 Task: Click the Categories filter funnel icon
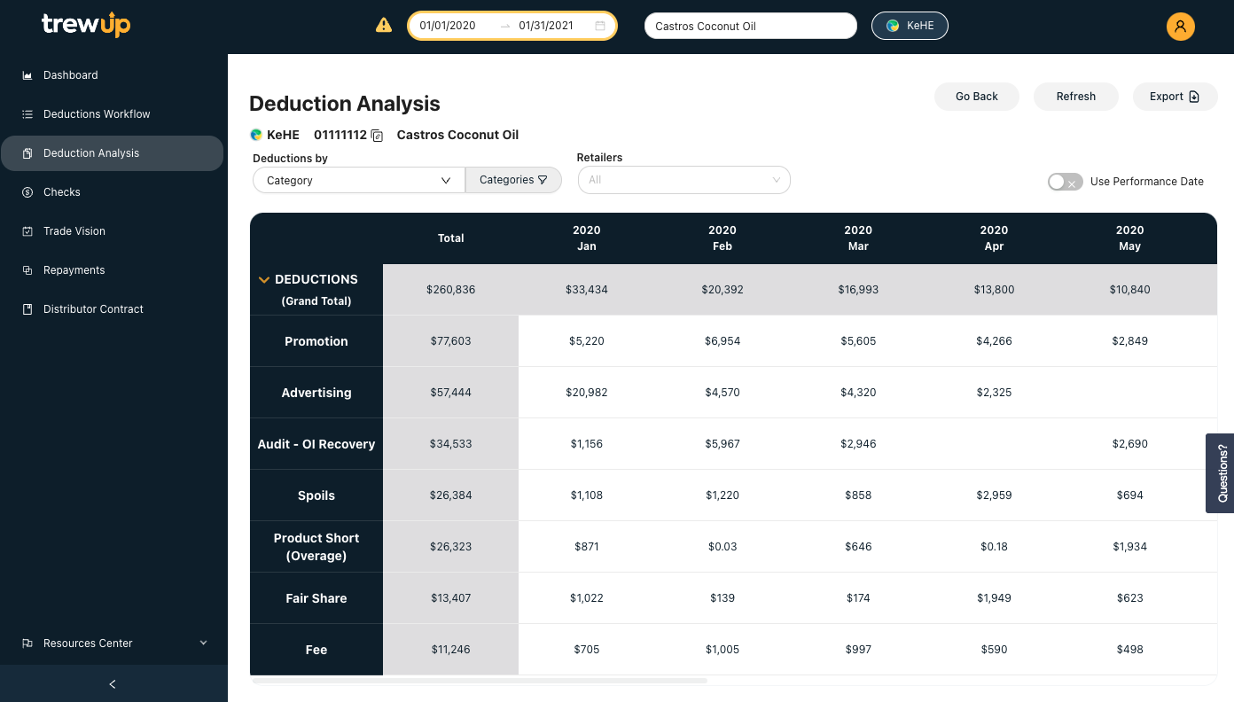pos(543,180)
